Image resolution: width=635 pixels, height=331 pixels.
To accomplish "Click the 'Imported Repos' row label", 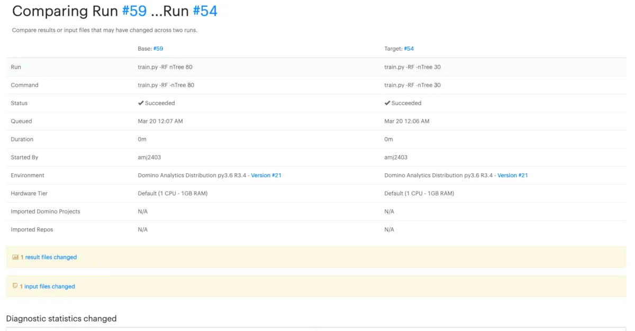I will [32, 230].
